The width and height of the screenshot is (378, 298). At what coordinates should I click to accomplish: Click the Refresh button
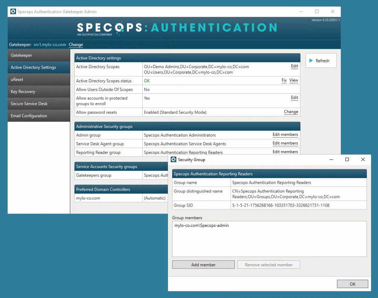click(x=321, y=61)
